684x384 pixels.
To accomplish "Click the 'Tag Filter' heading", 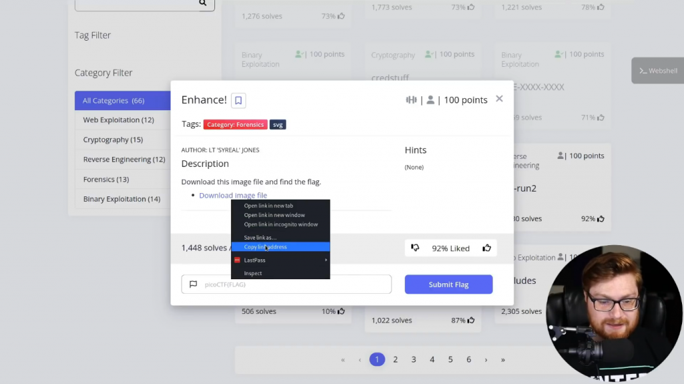I will [x=92, y=35].
